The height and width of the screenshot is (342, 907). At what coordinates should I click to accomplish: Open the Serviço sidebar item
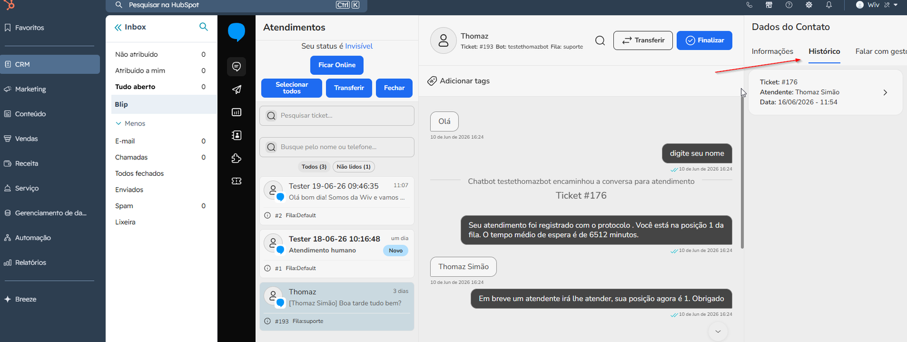[27, 188]
